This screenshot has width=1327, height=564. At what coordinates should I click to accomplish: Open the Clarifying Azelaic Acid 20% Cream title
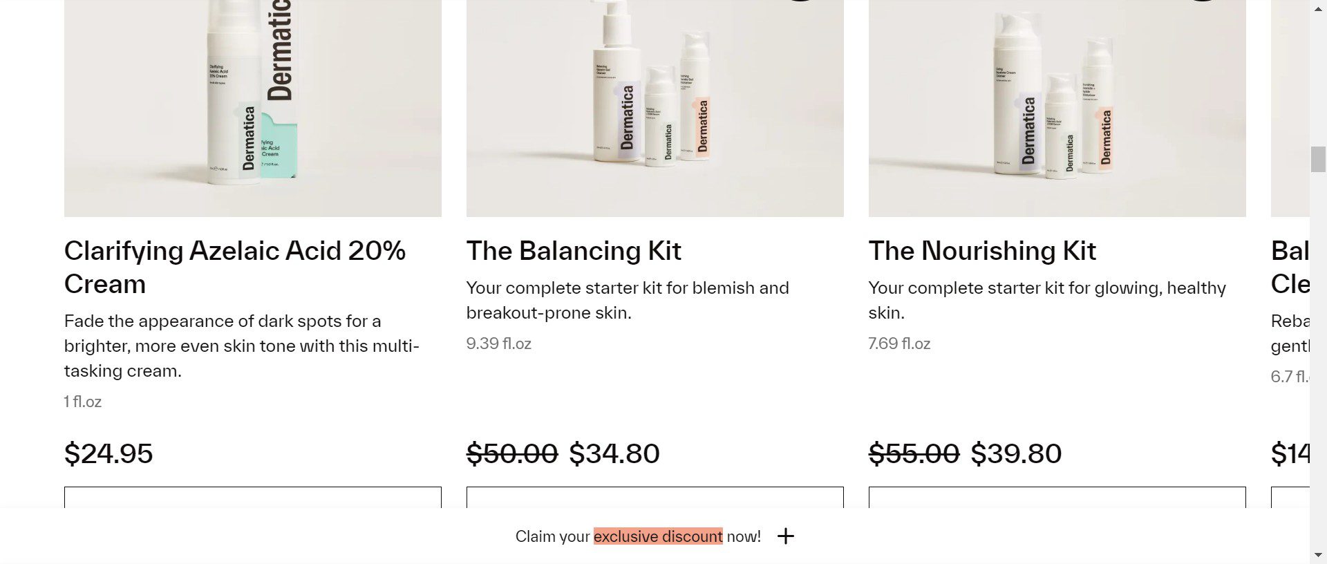(234, 267)
